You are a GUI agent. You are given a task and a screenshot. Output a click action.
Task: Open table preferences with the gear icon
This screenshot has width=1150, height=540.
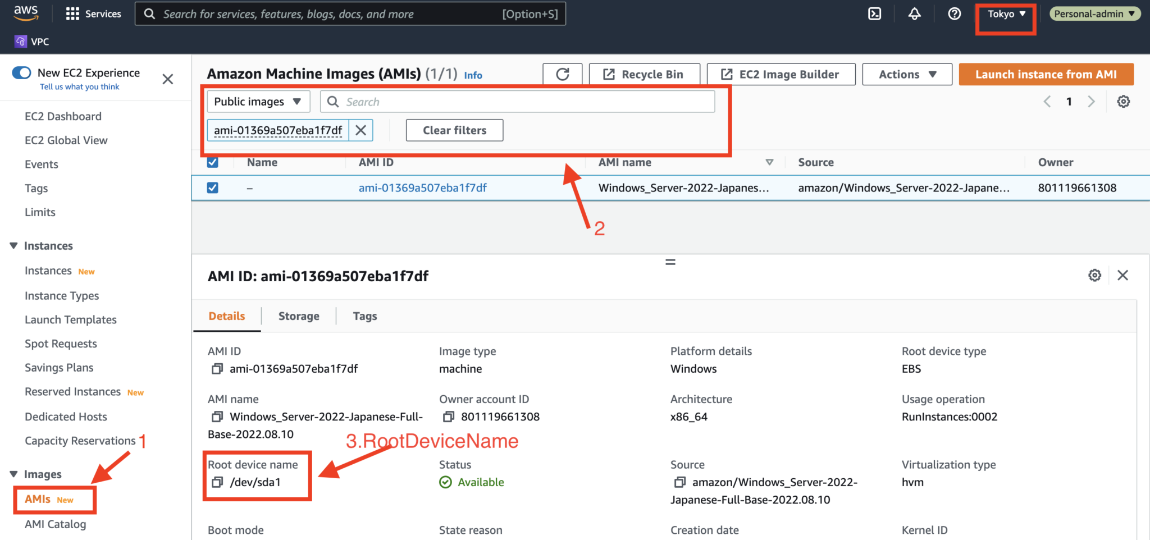click(1124, 101)
